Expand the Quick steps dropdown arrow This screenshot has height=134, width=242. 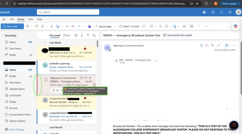coord(115,26)
